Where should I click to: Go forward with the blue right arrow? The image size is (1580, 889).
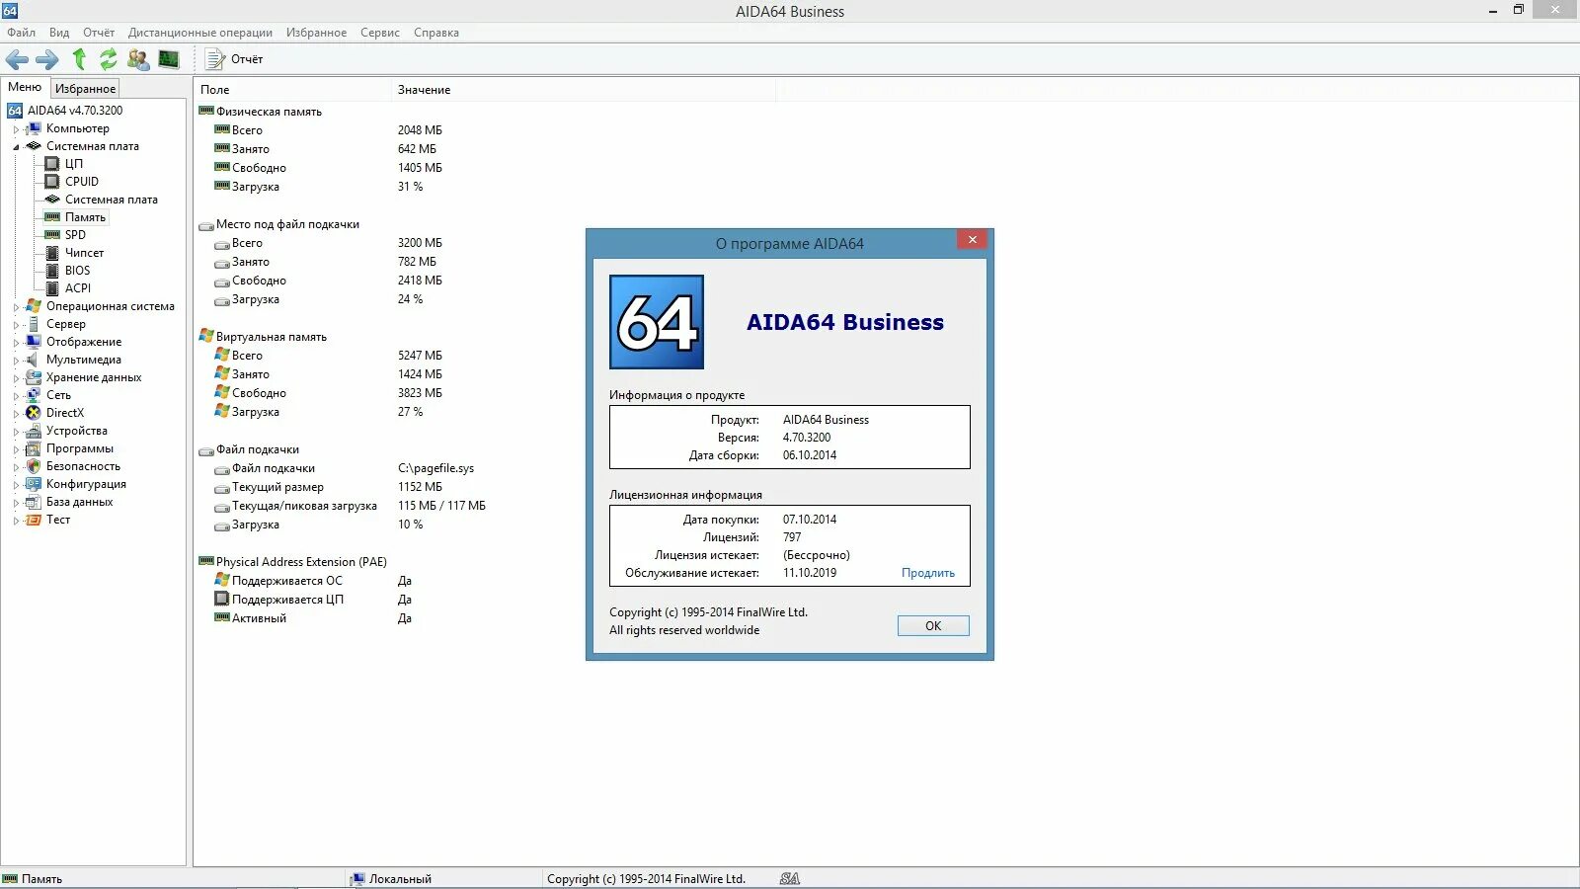47,59
